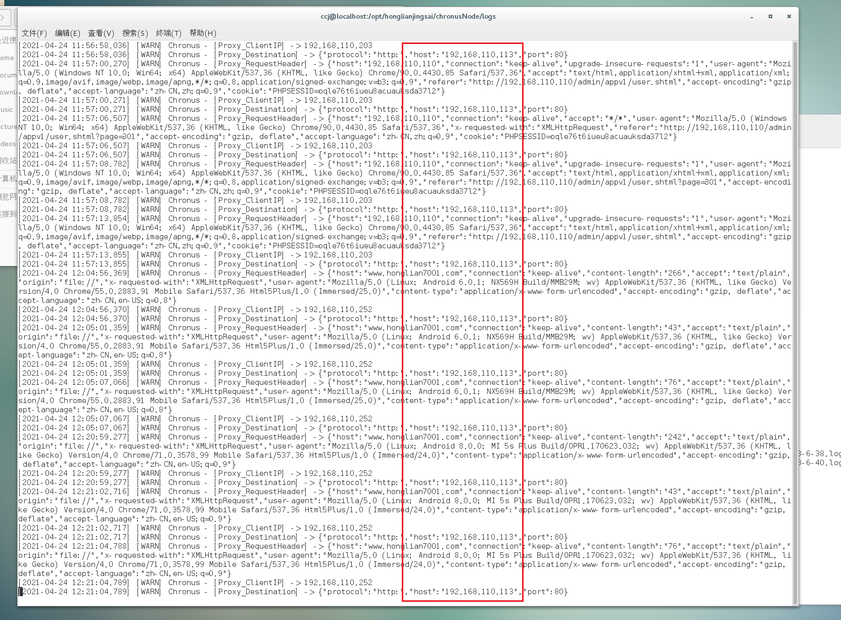This screenshot has height=620, width=841.
Task: Select Home in background file manager sidebar
Action: pyautogui.click(x=8, y=58)
